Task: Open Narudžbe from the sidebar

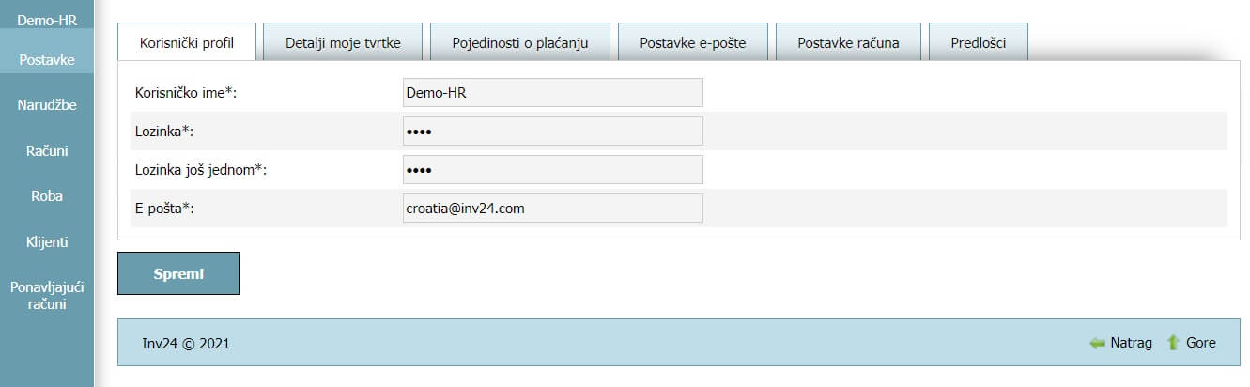Action: tap(47, 105)
